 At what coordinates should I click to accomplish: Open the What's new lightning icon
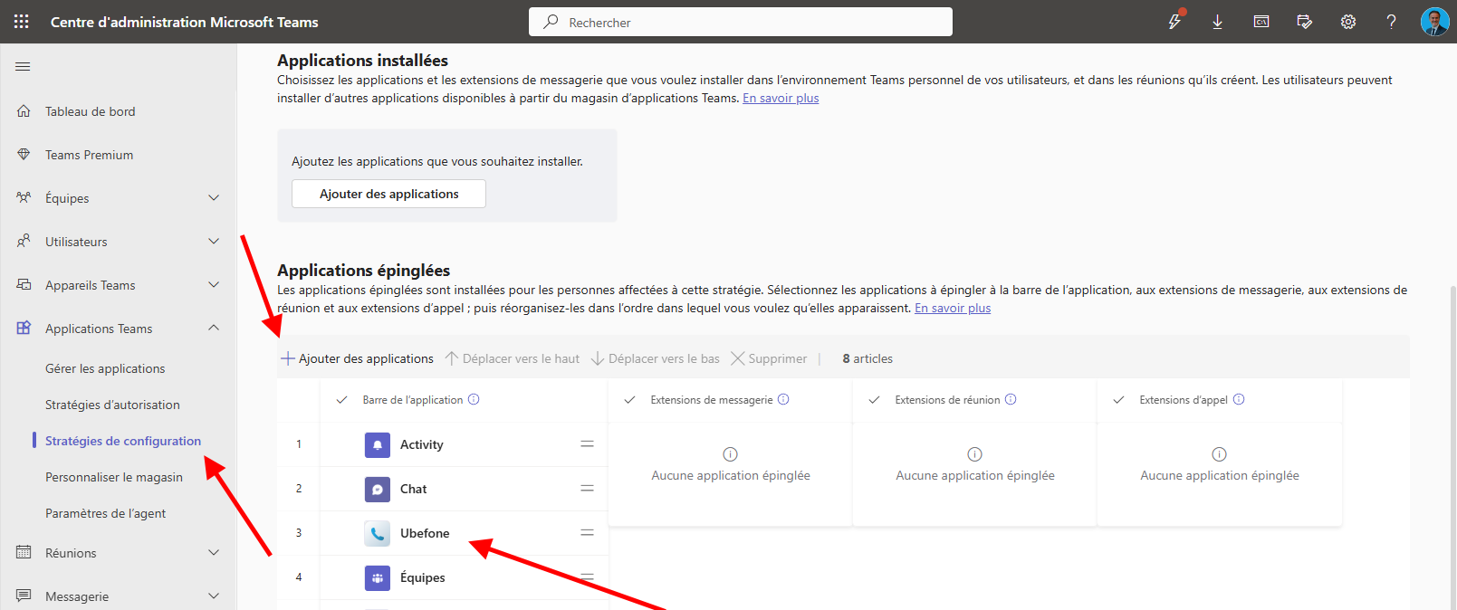pos(1174,22)
